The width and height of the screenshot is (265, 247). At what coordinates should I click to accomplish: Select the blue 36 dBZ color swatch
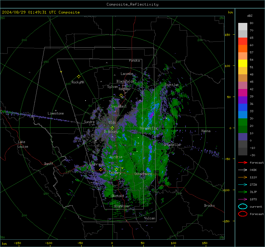tap(243, 107)
